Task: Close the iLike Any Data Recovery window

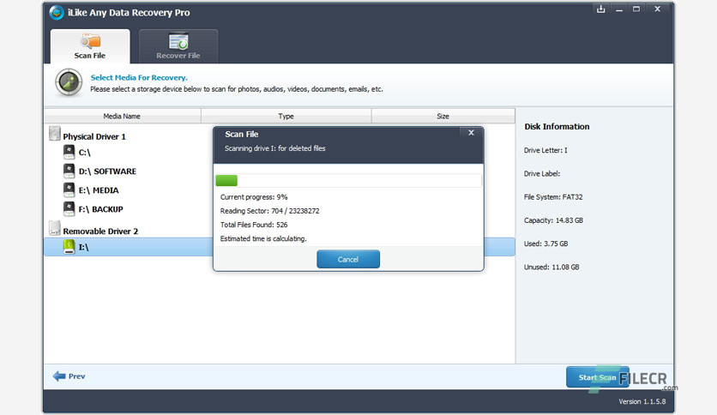Action: pos(657,9)
